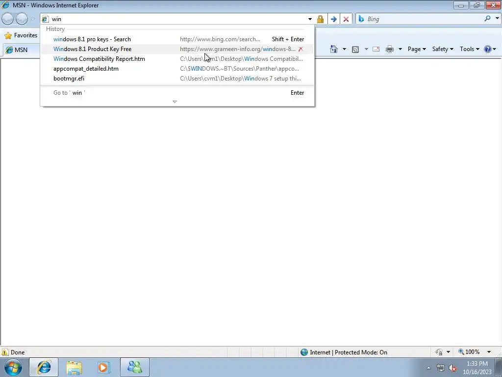This screenshot has height=377, width=502.
Task: Delete the grameen-info history entry with red X
Action: coord(301,49)
